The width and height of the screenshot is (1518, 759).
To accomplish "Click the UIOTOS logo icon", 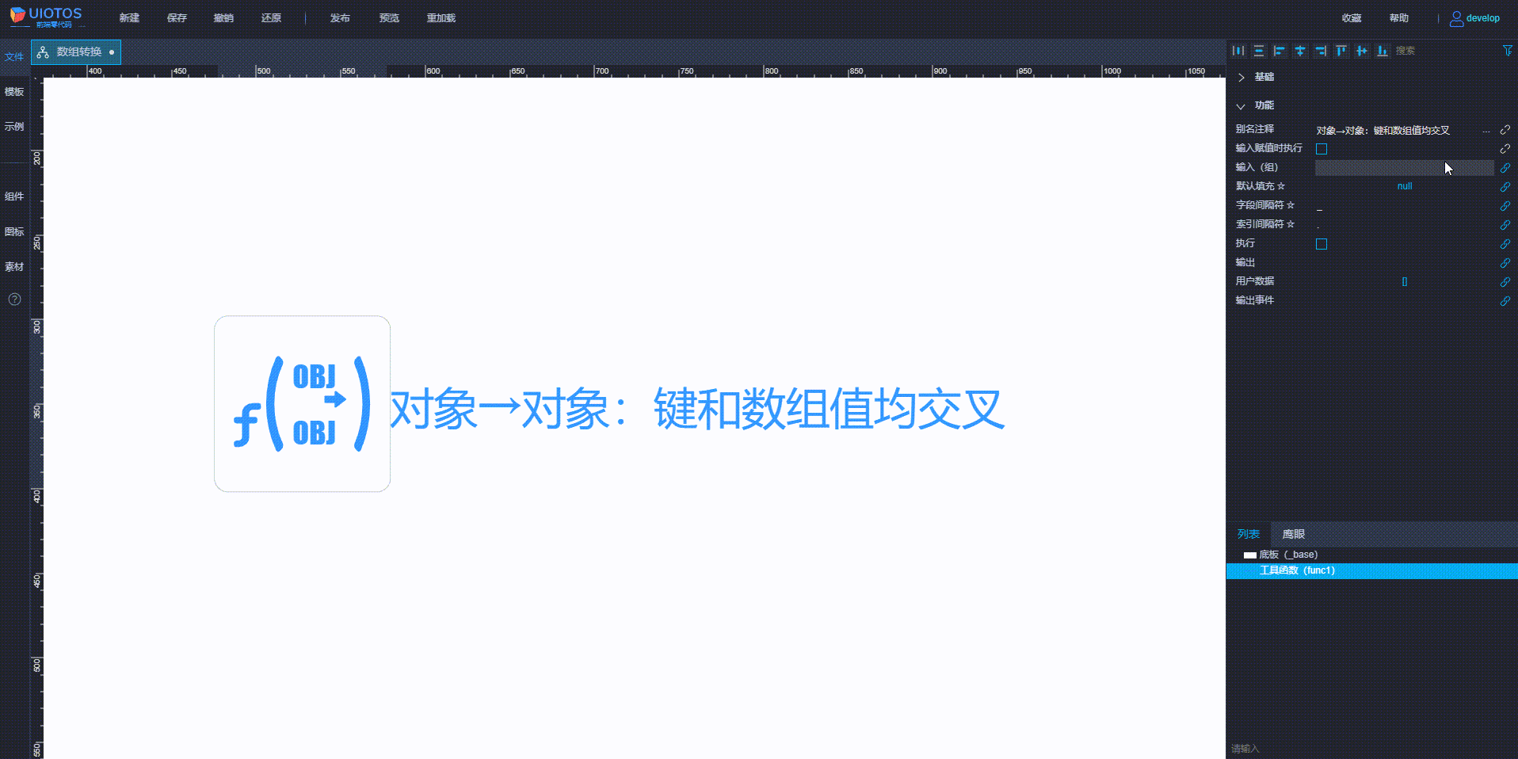I will pyautogui.click(x=14, y=17).
